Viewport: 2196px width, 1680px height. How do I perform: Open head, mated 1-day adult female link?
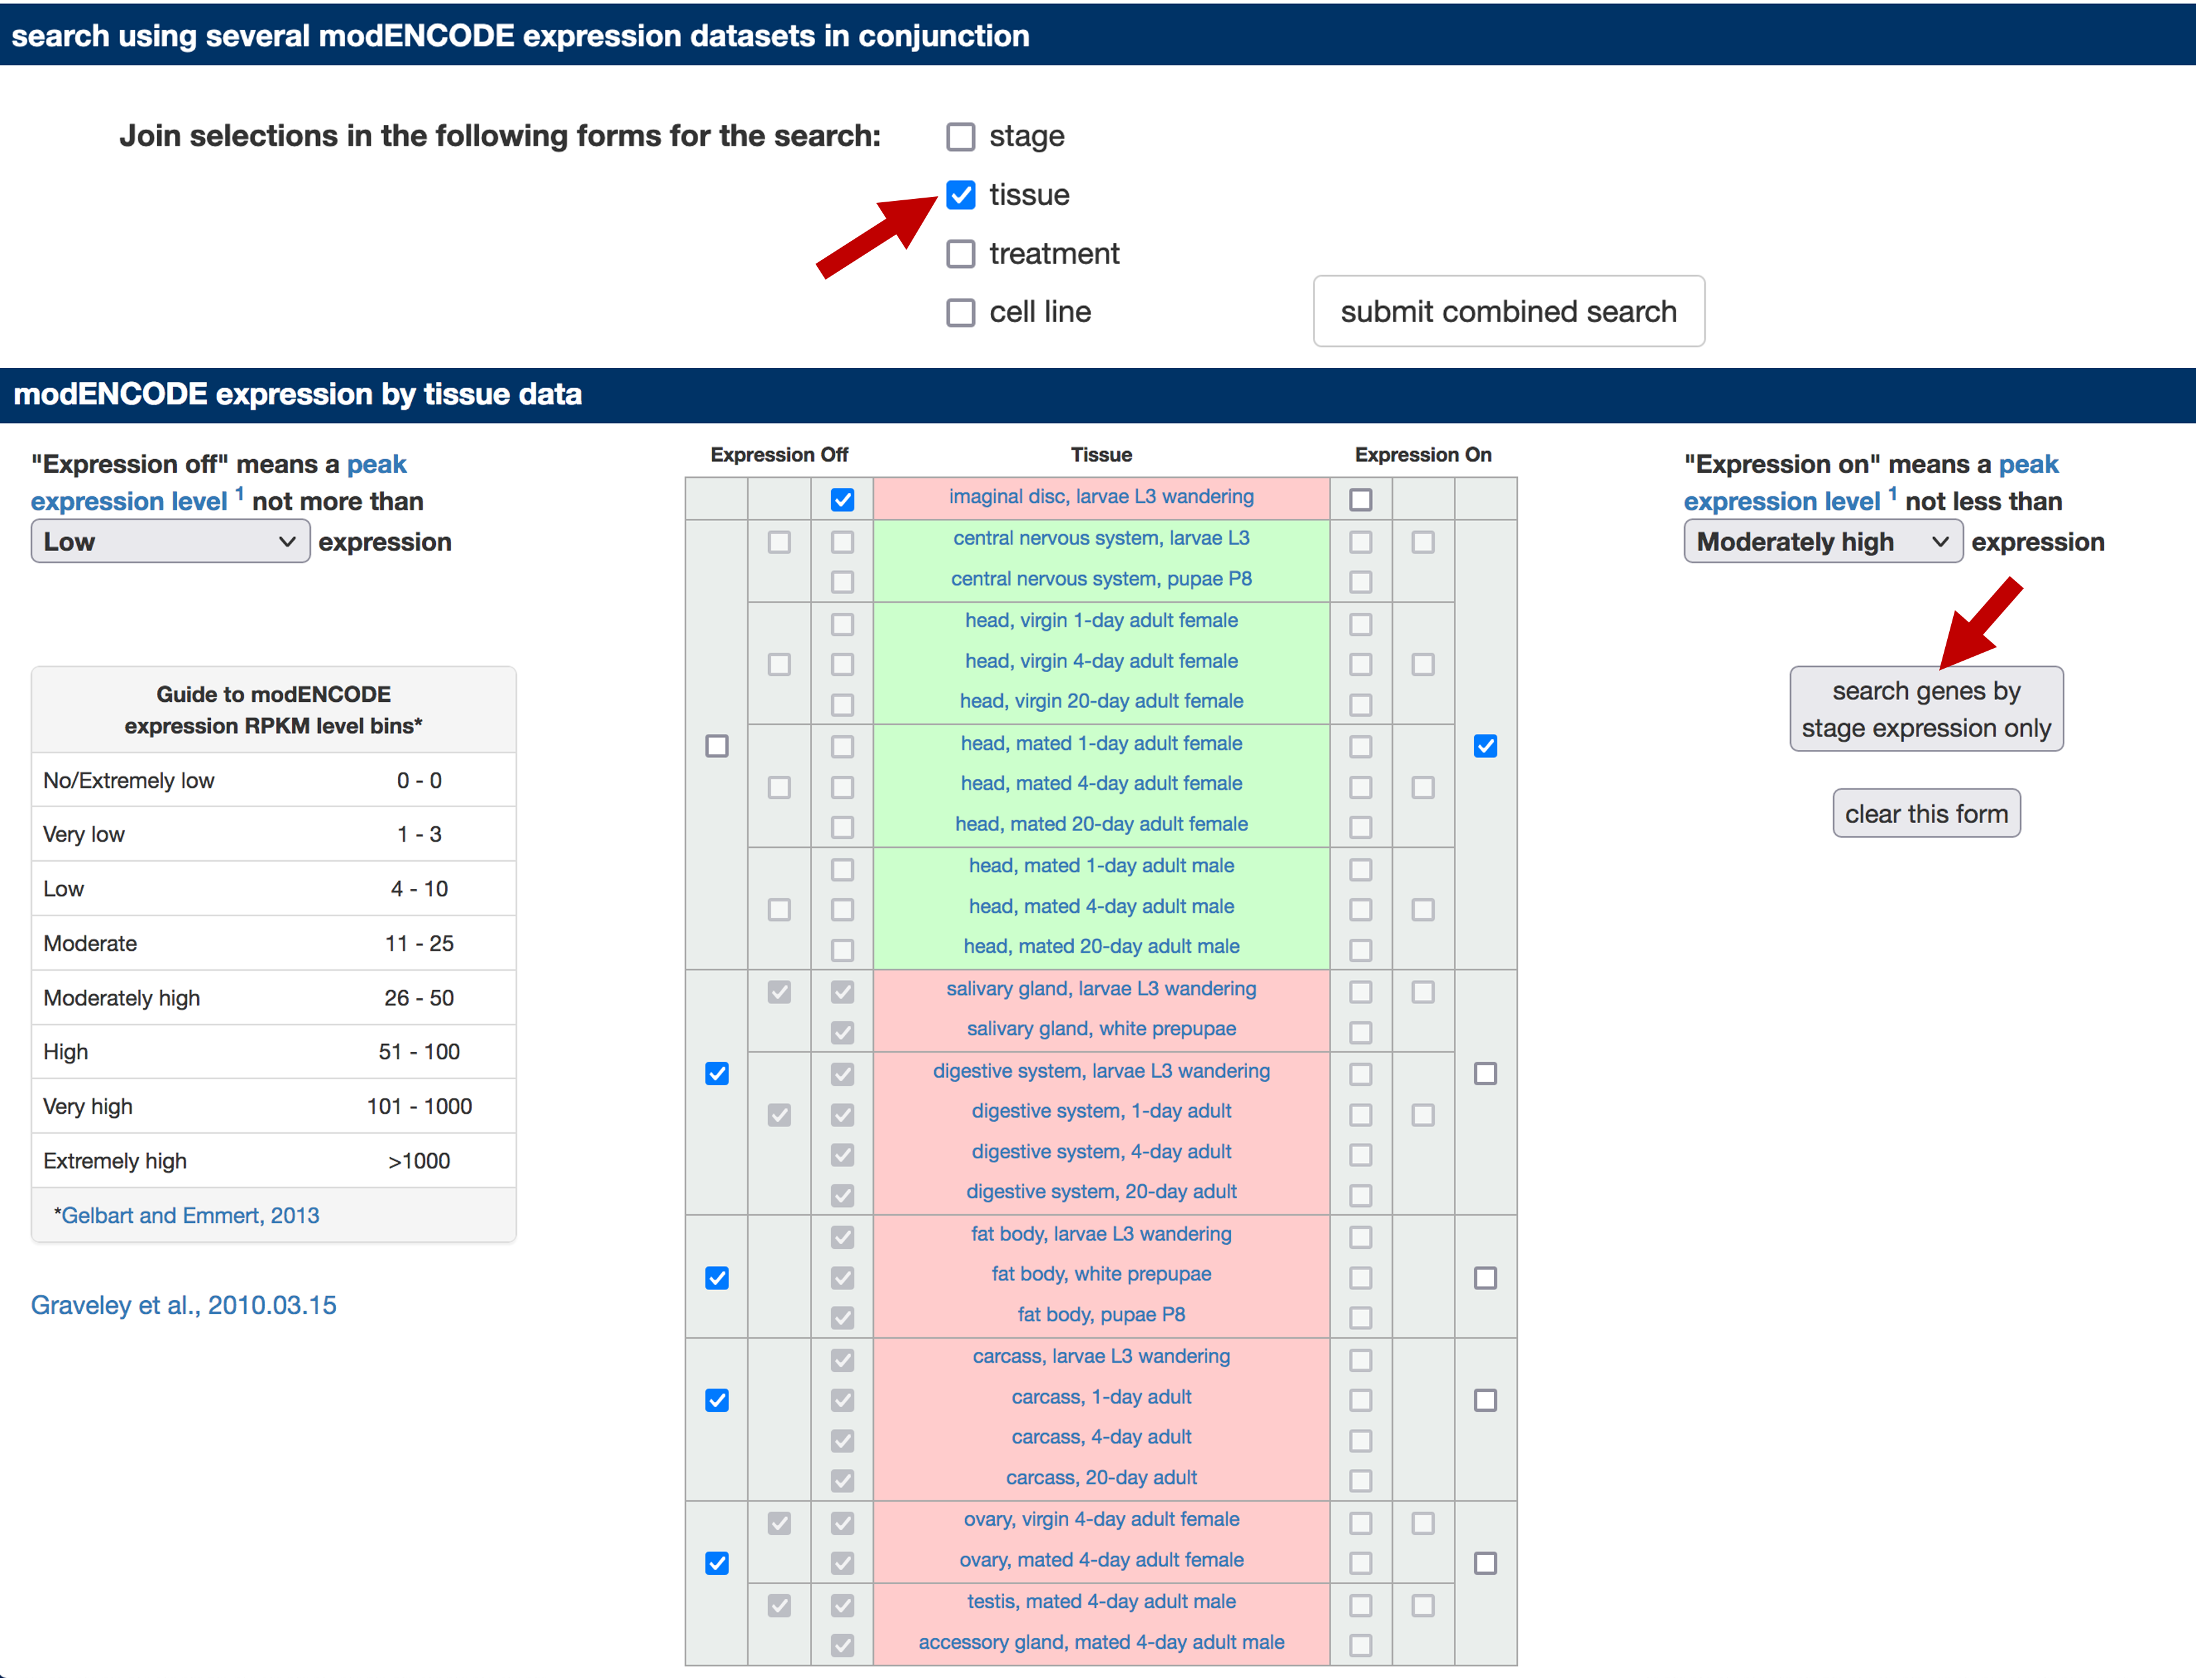[x=1101, y=743]
